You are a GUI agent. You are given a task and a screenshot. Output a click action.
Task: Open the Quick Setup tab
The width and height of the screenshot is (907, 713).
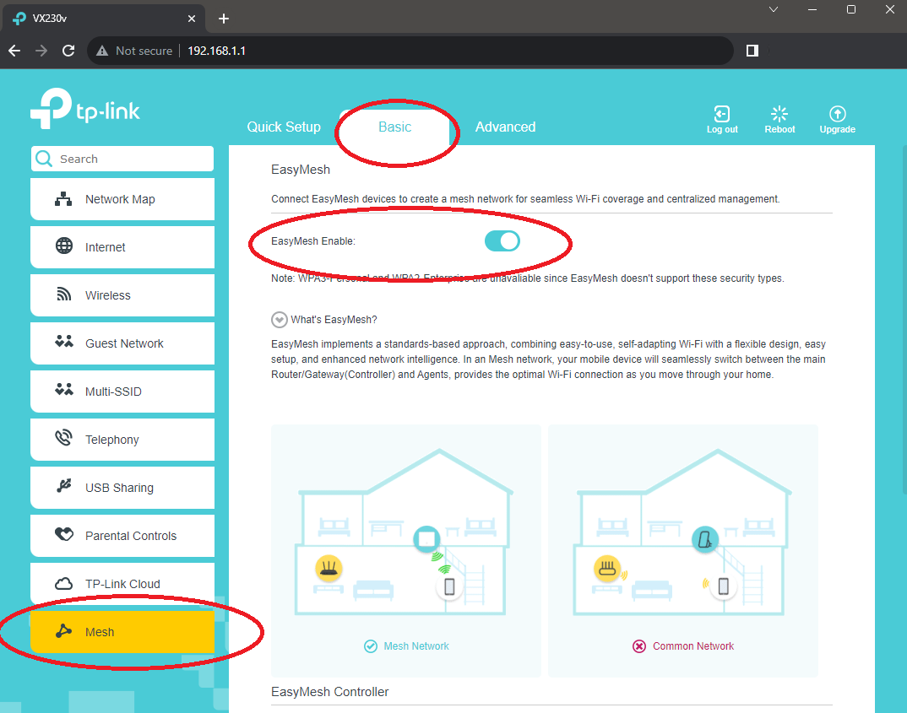coord(284,127)
